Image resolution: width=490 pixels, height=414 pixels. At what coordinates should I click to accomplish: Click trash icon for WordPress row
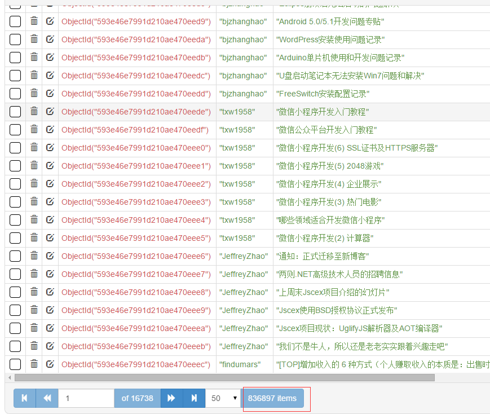tap(34, 39)
